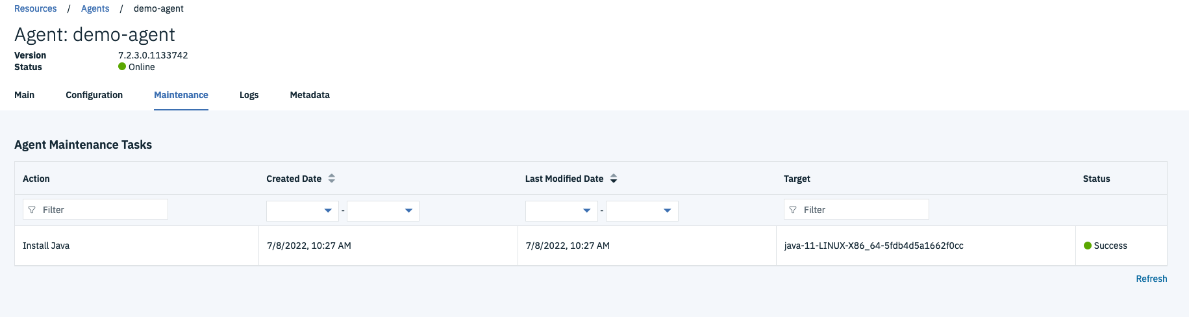Click the green Success status dot
This screenshot has width=1189, height=317.
click(1088, 246)
